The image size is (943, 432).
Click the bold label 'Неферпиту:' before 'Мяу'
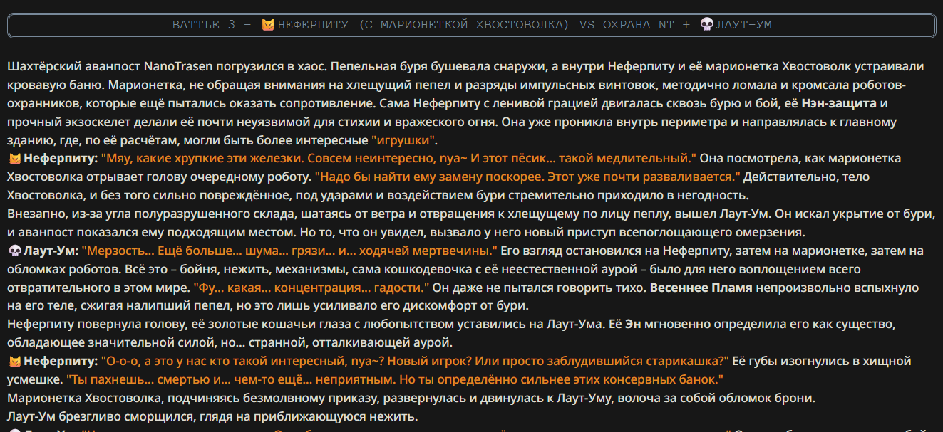tap(61, 158)
